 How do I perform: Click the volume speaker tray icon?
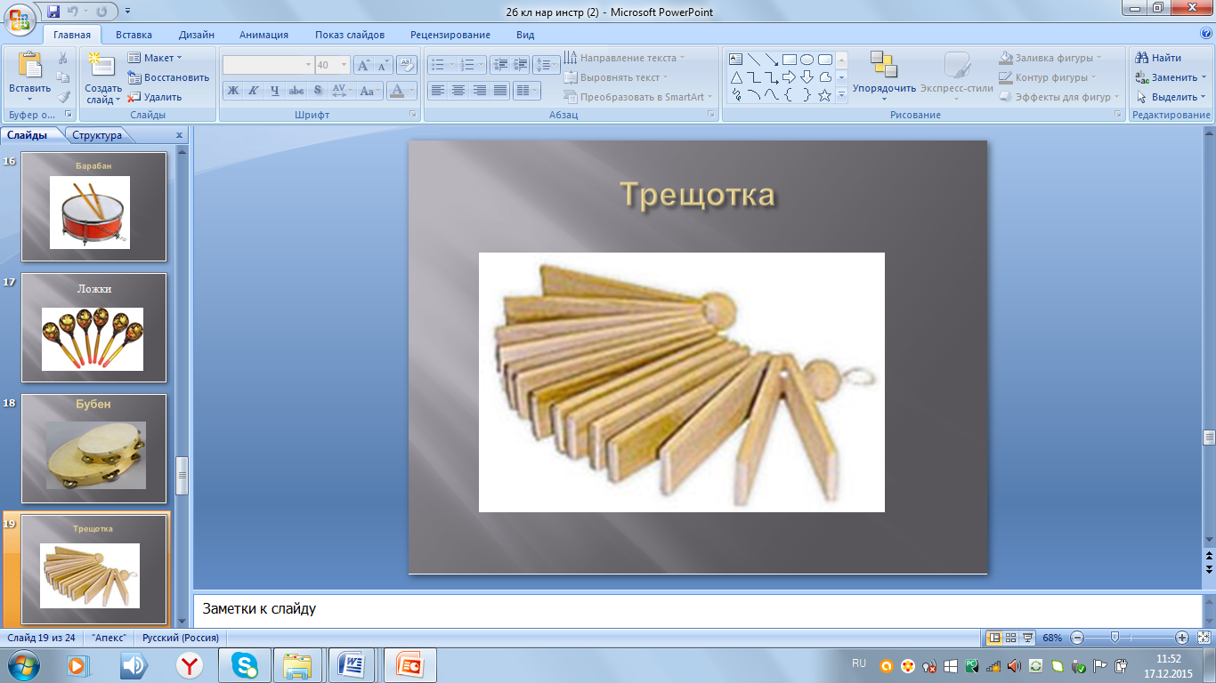[x=1015, y=665]
